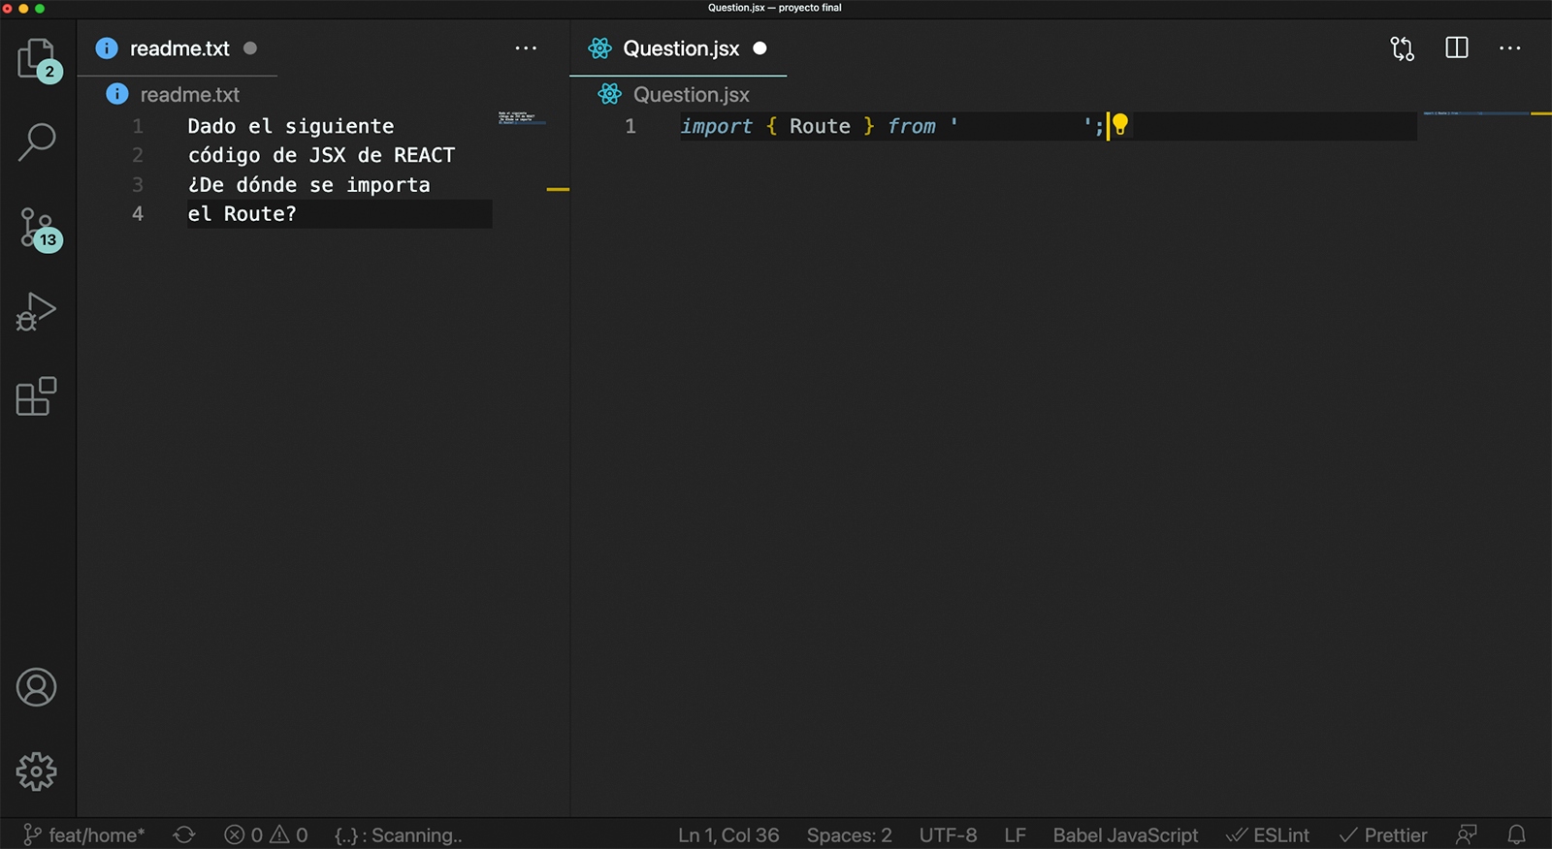Open the Manage settings gear
The image size is (1552, 849).
click(x=37, y=771)
